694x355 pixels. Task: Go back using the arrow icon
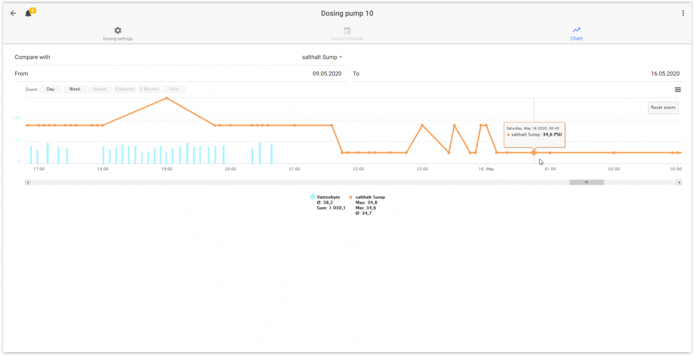pos(13,13)
